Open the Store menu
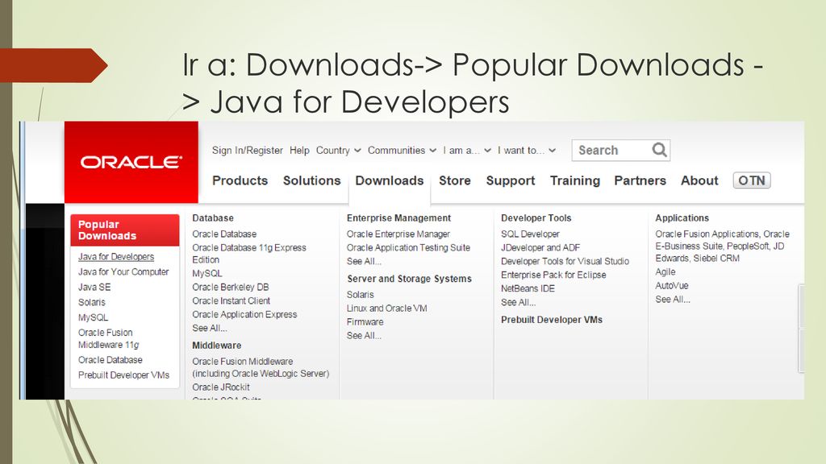 pos(455,180)
